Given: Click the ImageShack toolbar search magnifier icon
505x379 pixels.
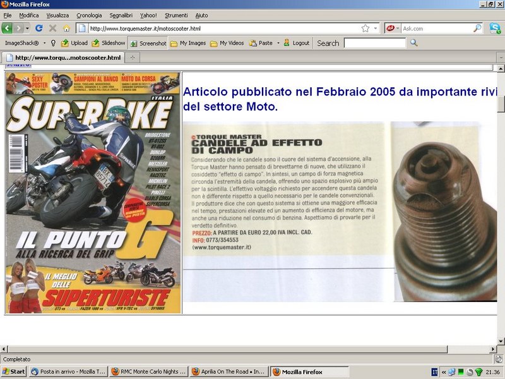Looking at the screenshot, I should (x=414, y=43).
